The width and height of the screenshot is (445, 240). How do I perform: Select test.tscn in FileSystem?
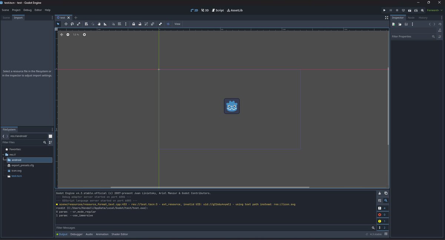[16, 176]
